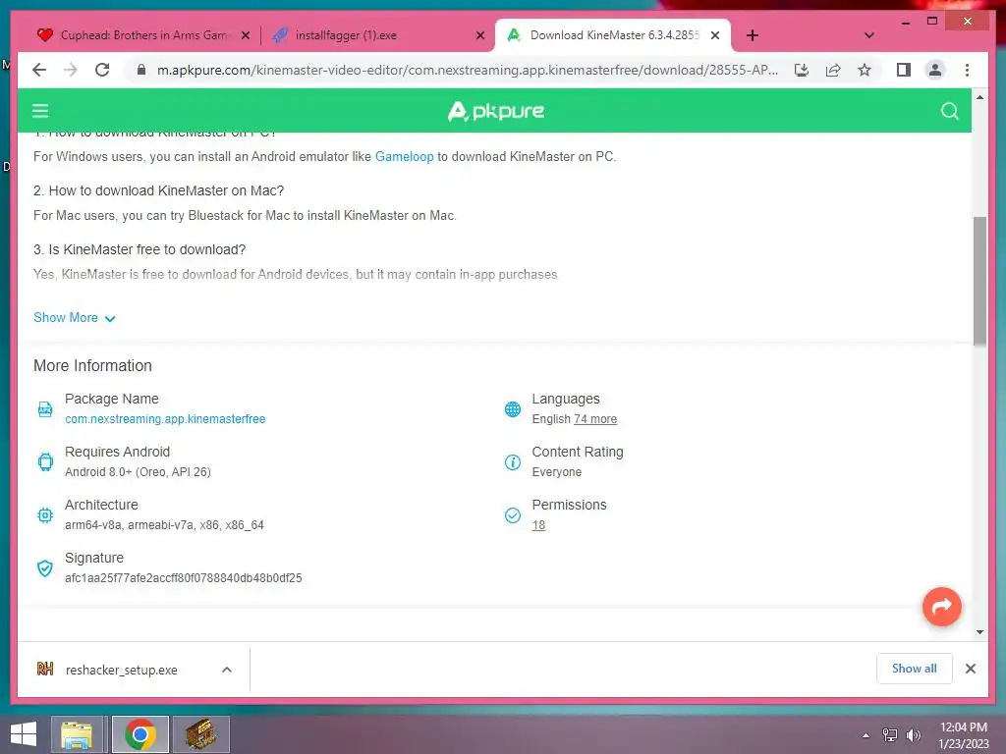Click the Languages globe icon
The height and width of the screenshot is (754, 1006).
tap(513, 409)
